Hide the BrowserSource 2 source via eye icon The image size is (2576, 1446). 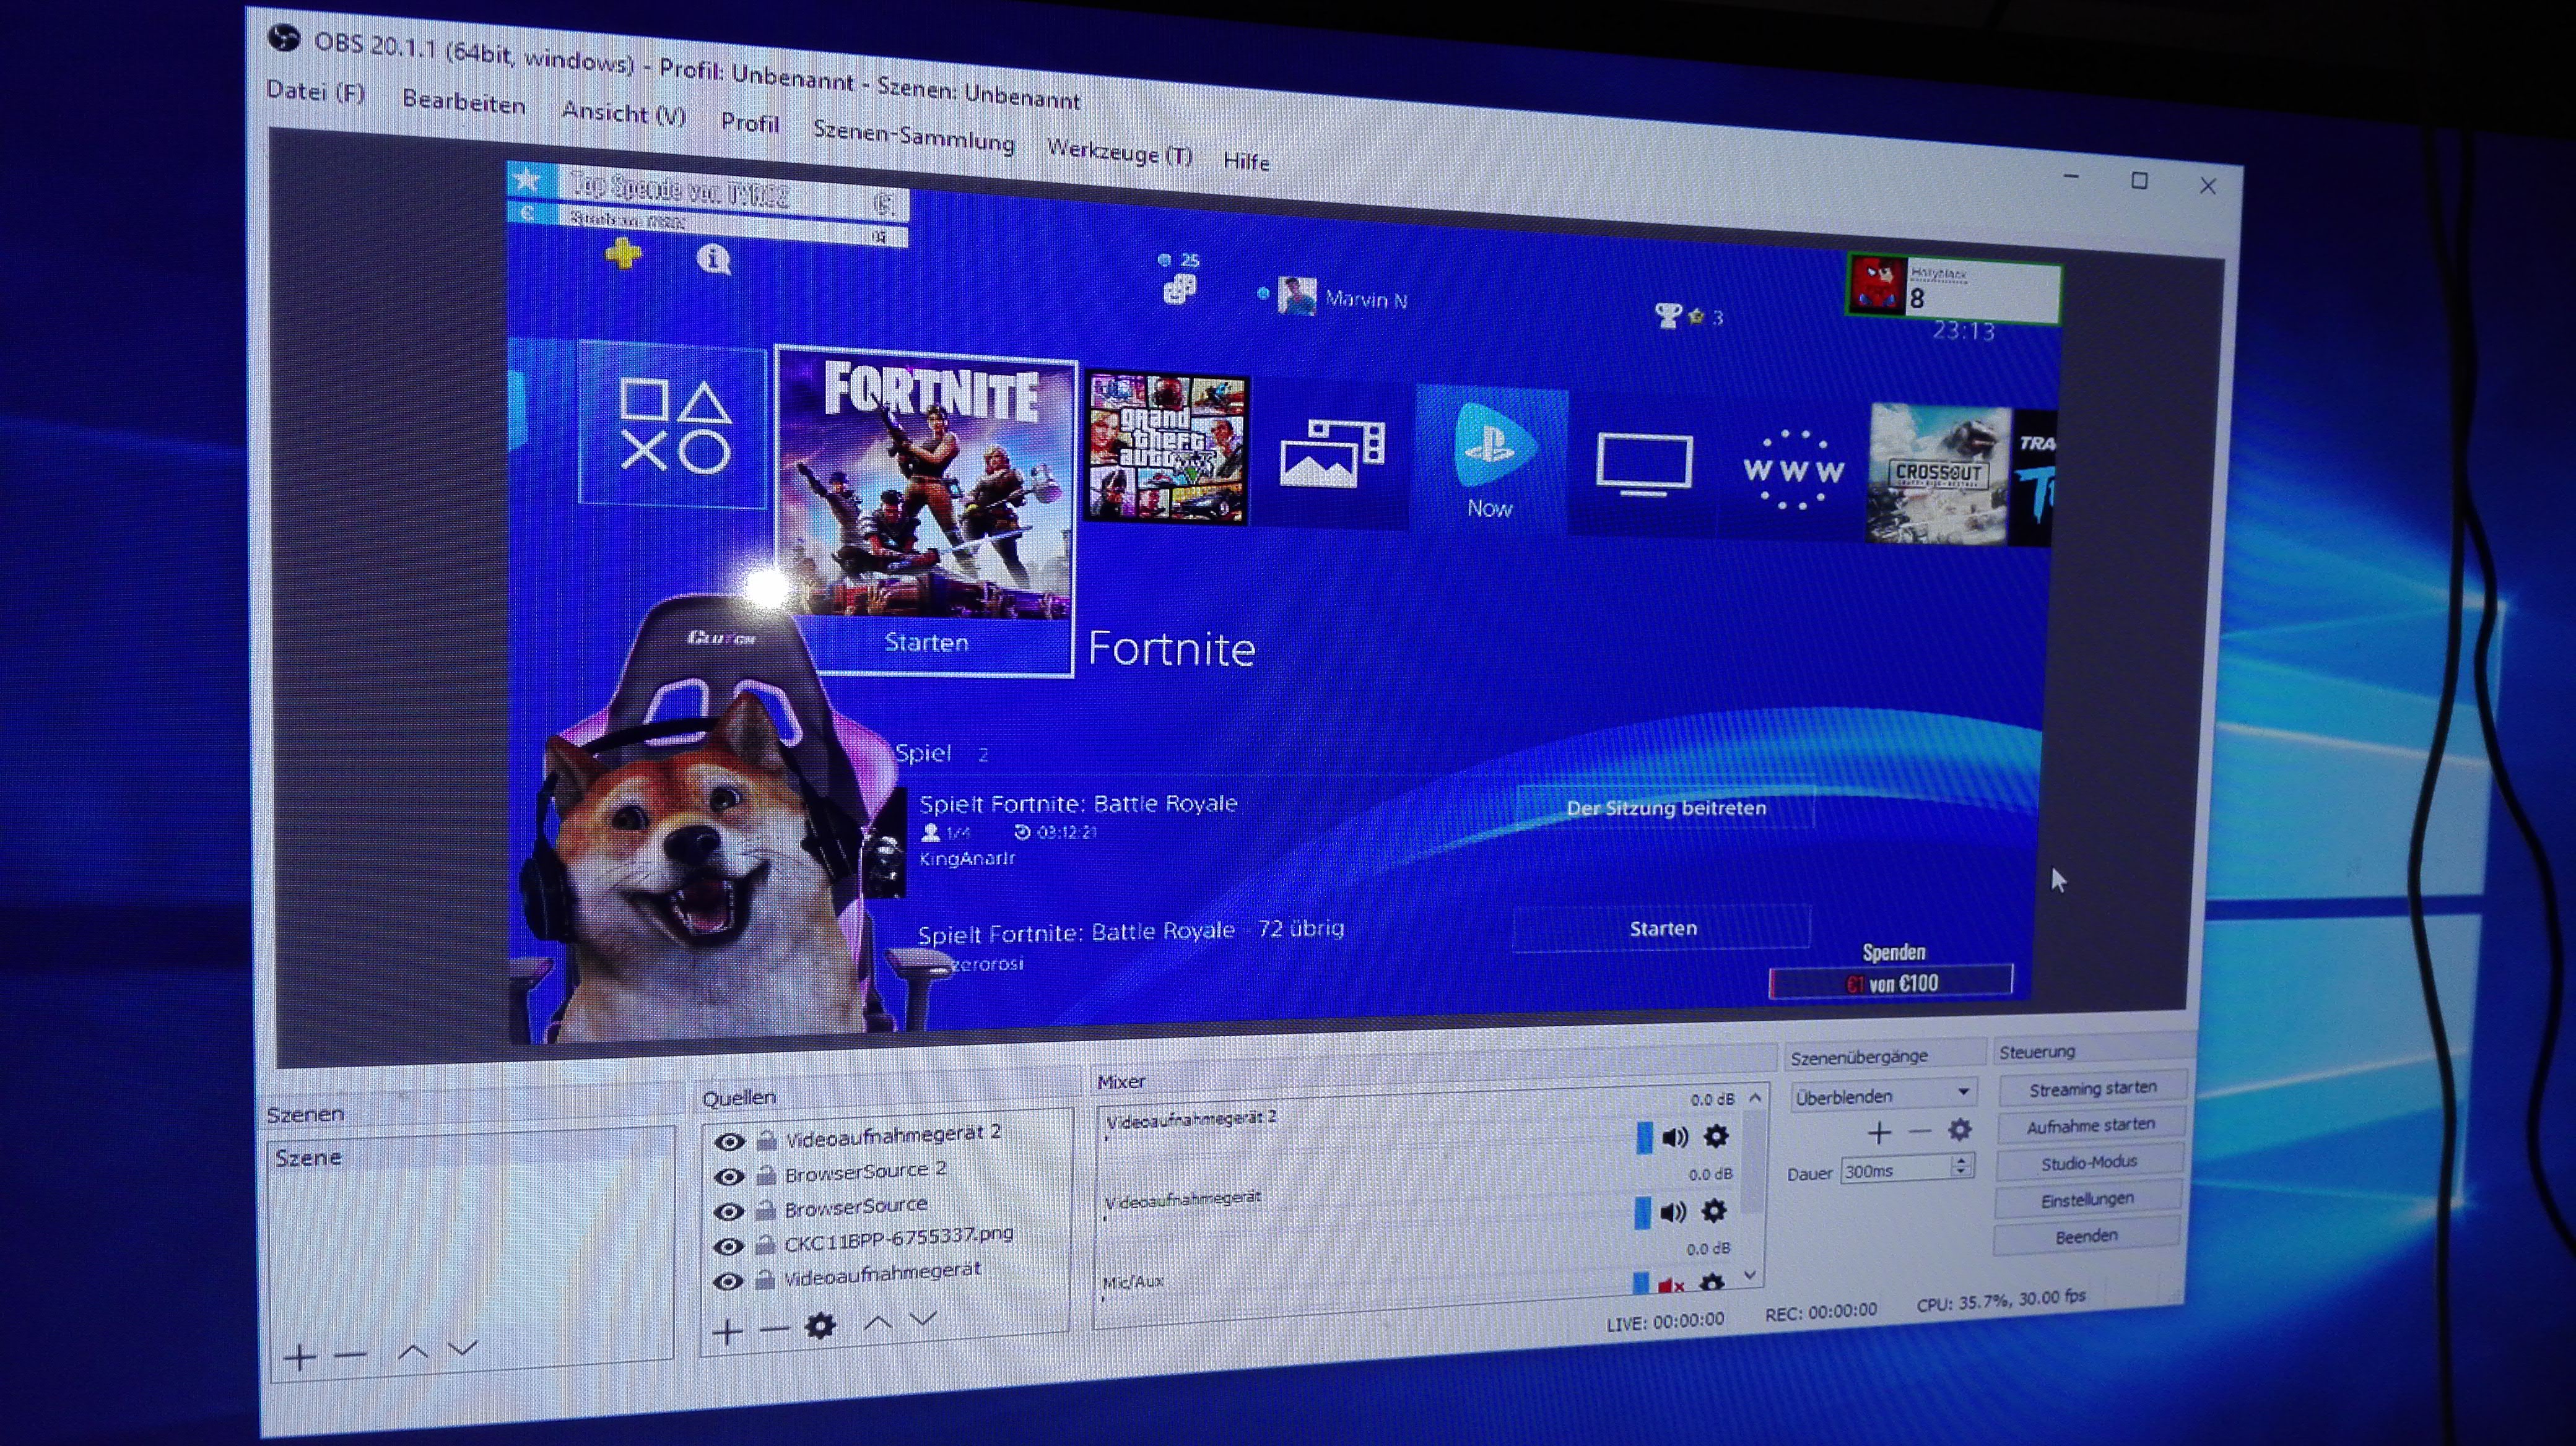click(729, 1177)
